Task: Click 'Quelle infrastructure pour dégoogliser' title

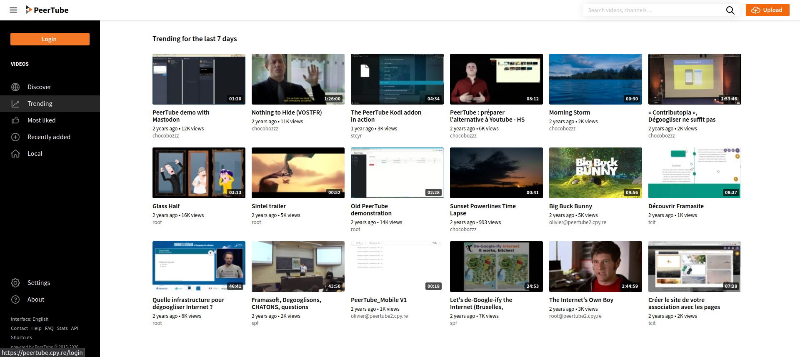Action: click(188, 304)
